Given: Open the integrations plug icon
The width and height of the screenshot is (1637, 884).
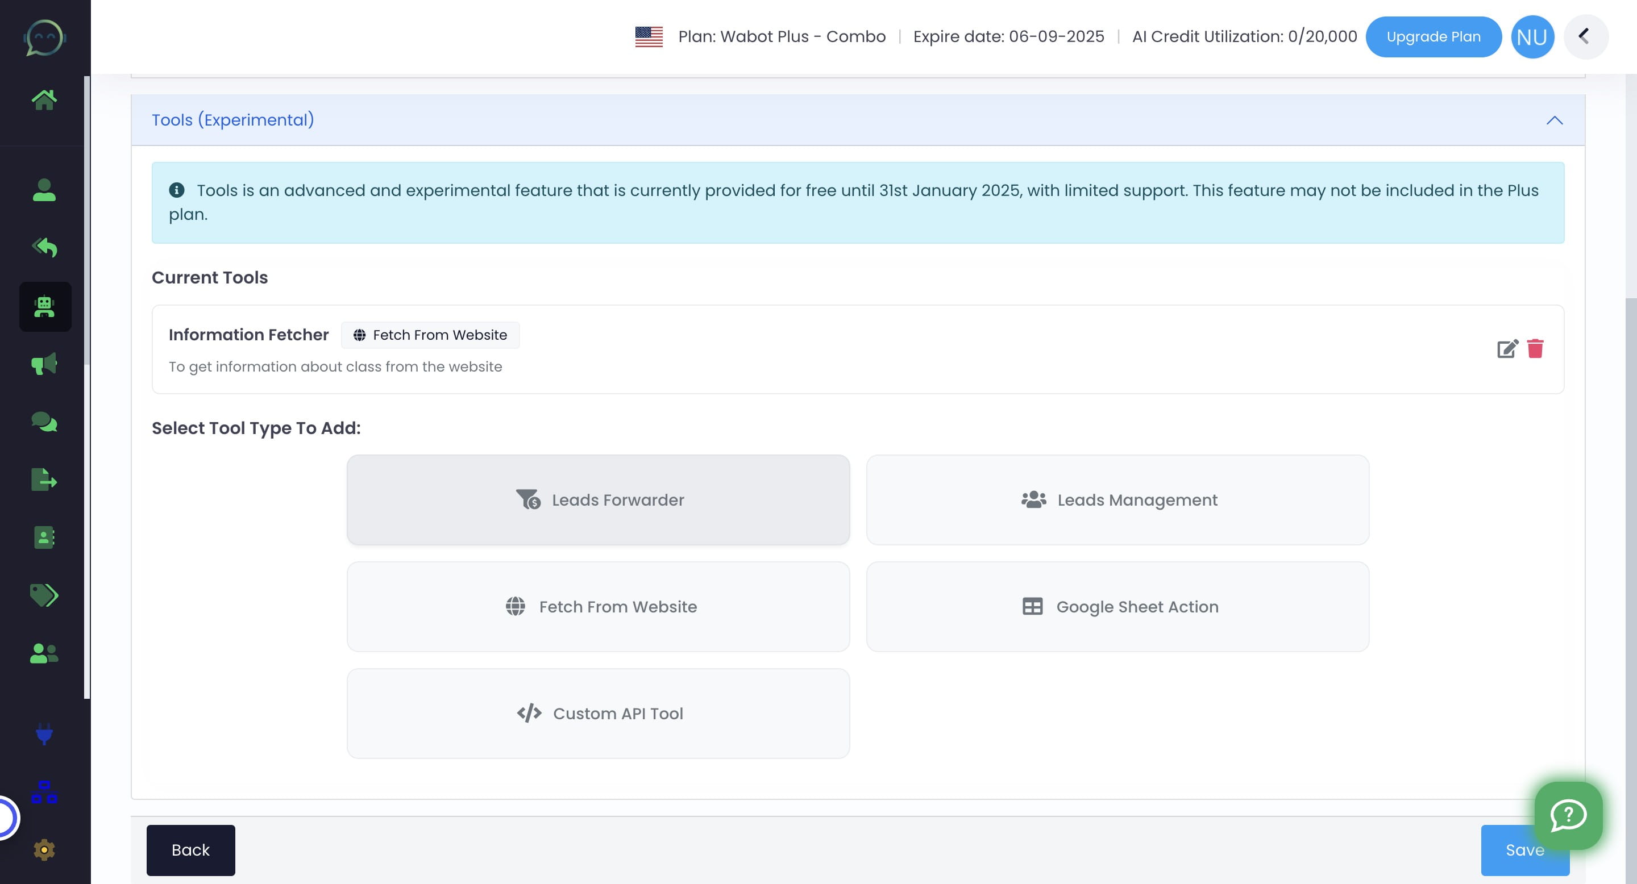Looking at the screenshot, I should (44, 735).
